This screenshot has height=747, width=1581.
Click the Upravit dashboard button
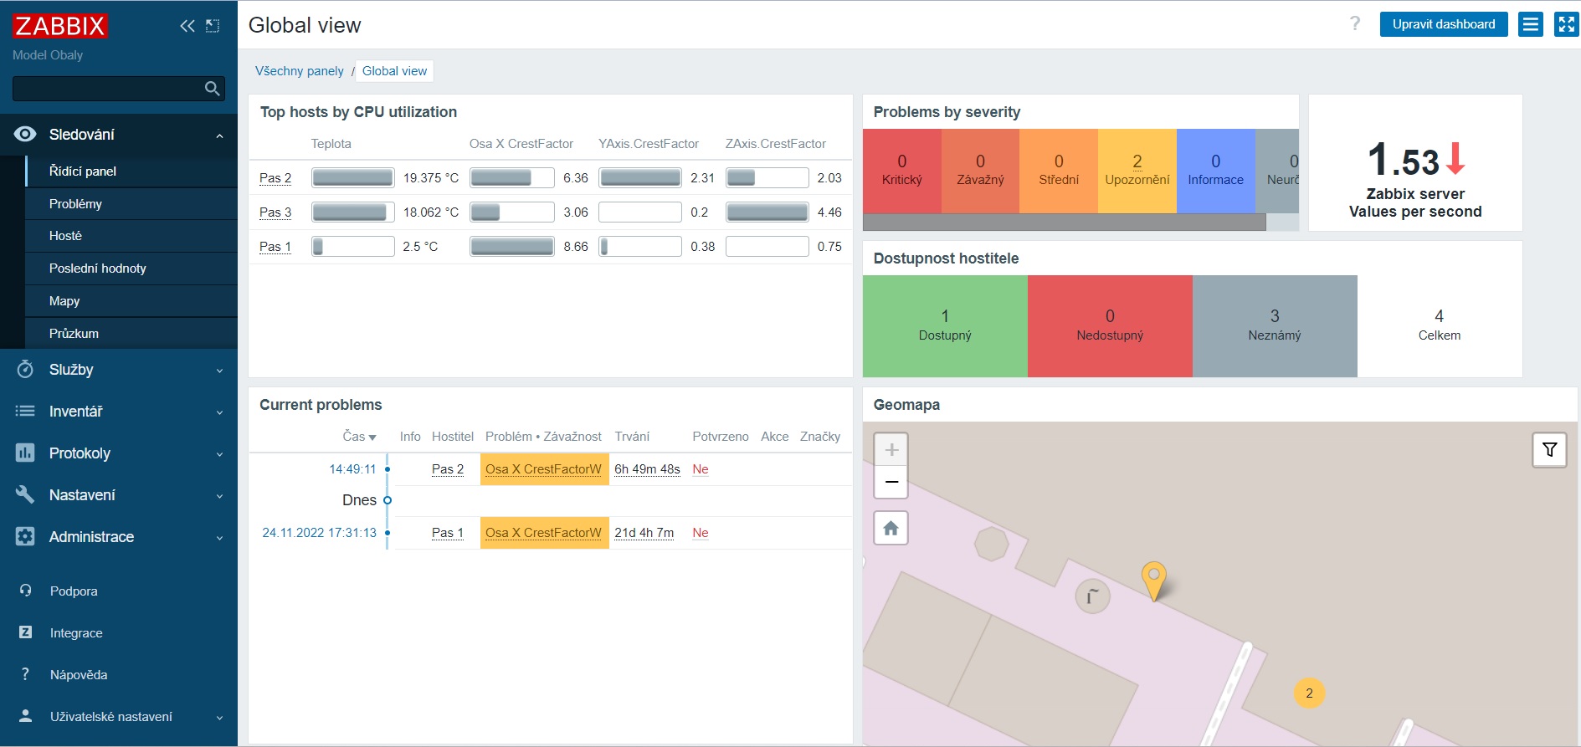(x=1444, y=24)
